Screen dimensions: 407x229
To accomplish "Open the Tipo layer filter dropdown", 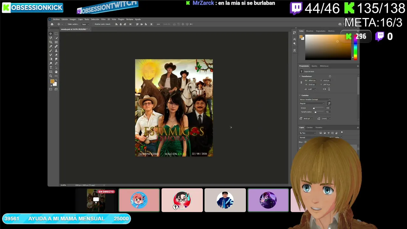I will coord(308,133).
